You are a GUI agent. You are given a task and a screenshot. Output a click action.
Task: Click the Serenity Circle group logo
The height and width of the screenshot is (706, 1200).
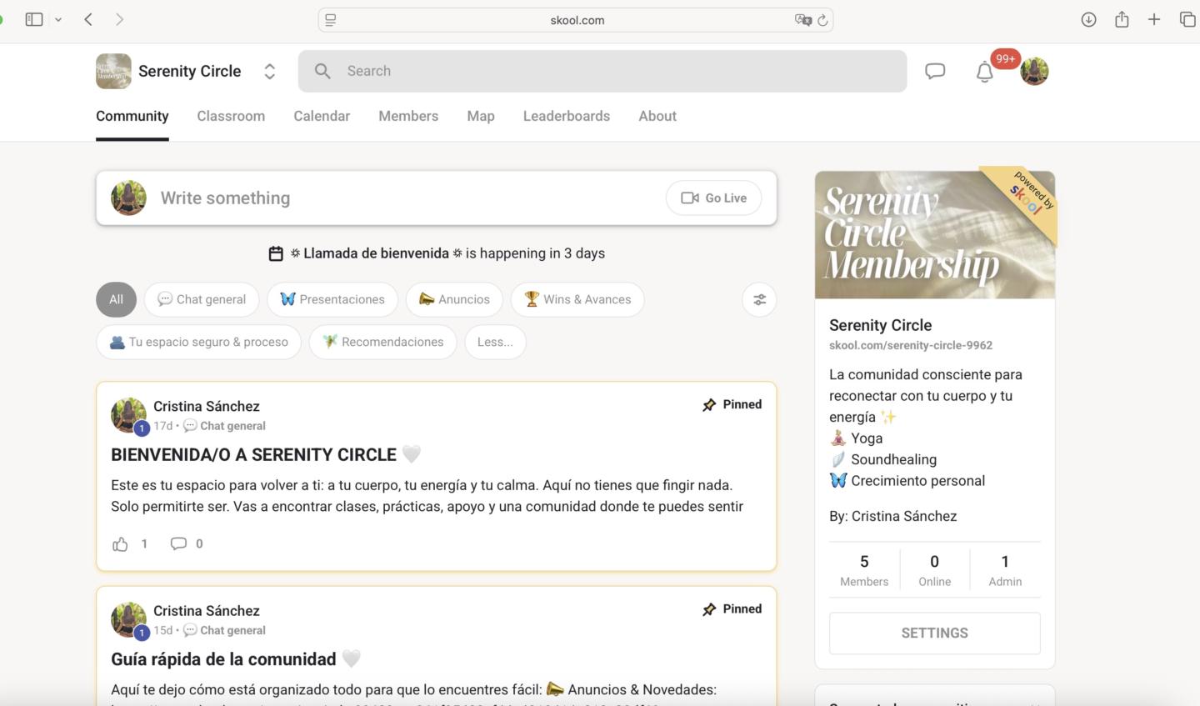(113, 71)
